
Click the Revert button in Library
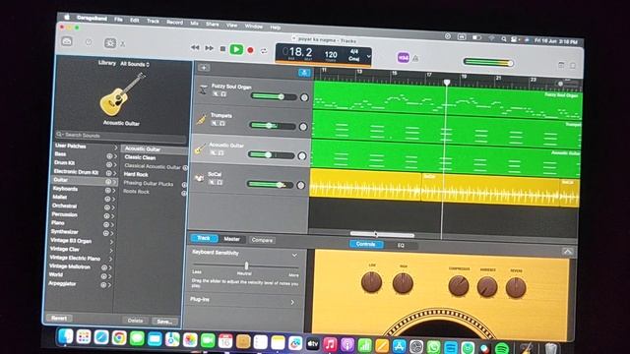click(59, 318)
